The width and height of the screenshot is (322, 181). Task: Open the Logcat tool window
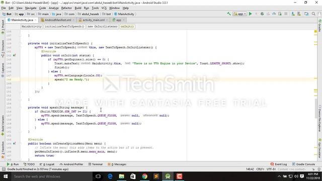click(47, 164)
